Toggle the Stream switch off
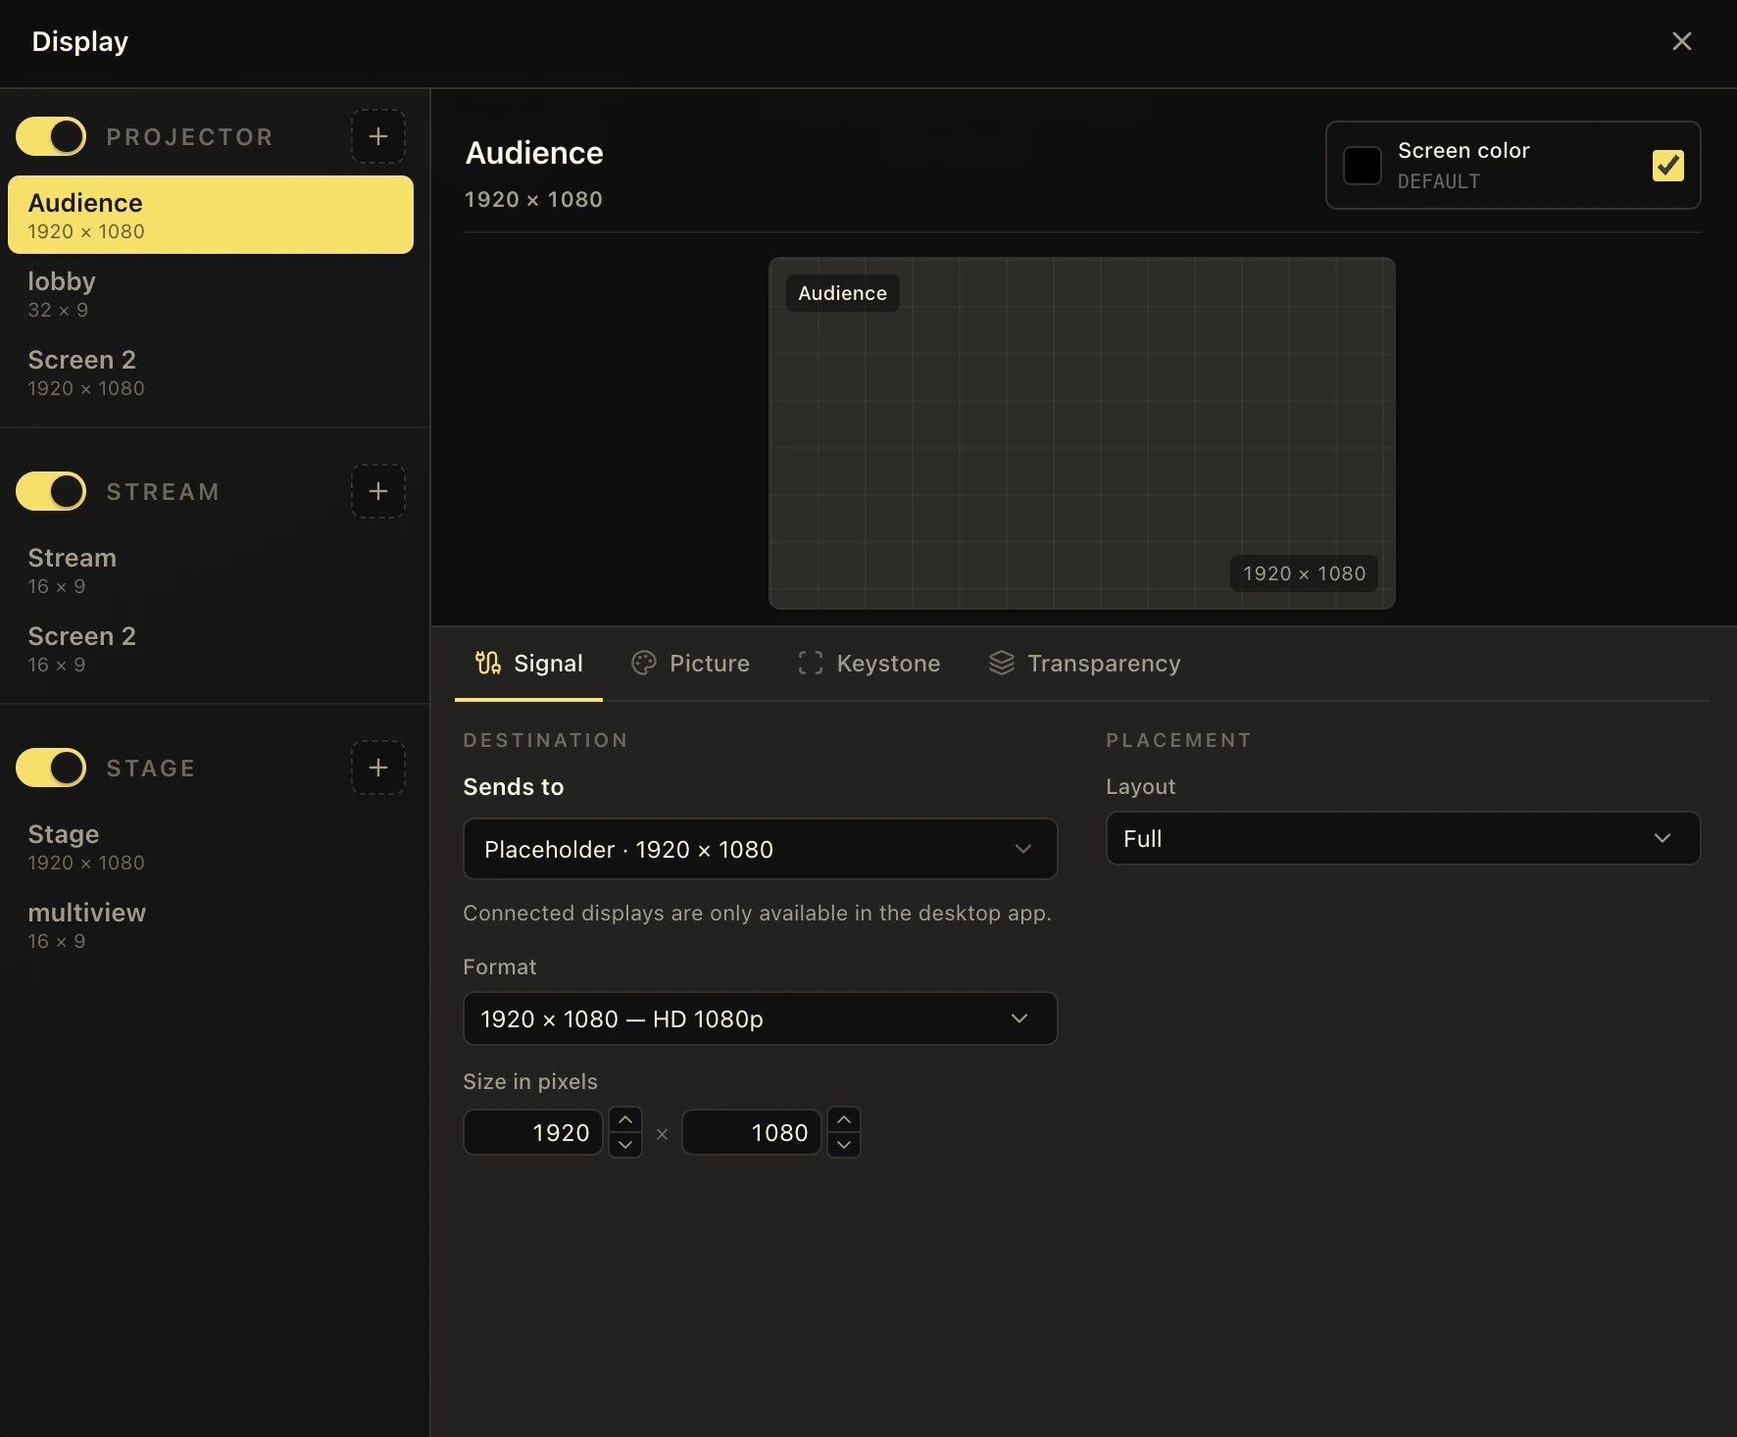Screen dimensions: 1737x1437 point(51,491)
